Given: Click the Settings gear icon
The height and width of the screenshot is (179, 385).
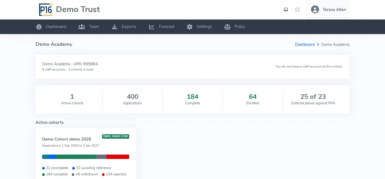Looking at the screenshot, I should [x=189, y=27].
